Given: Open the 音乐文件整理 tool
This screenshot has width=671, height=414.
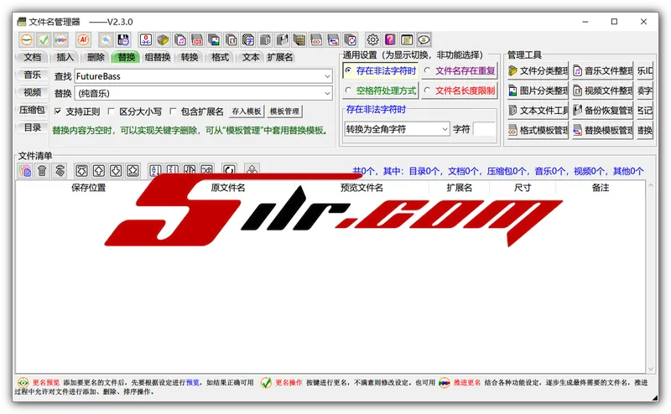Looking at the screenshot, I should 602,71.
